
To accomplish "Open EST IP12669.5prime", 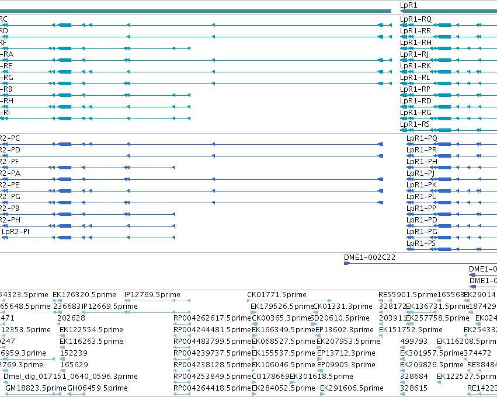I will (110, 307).
